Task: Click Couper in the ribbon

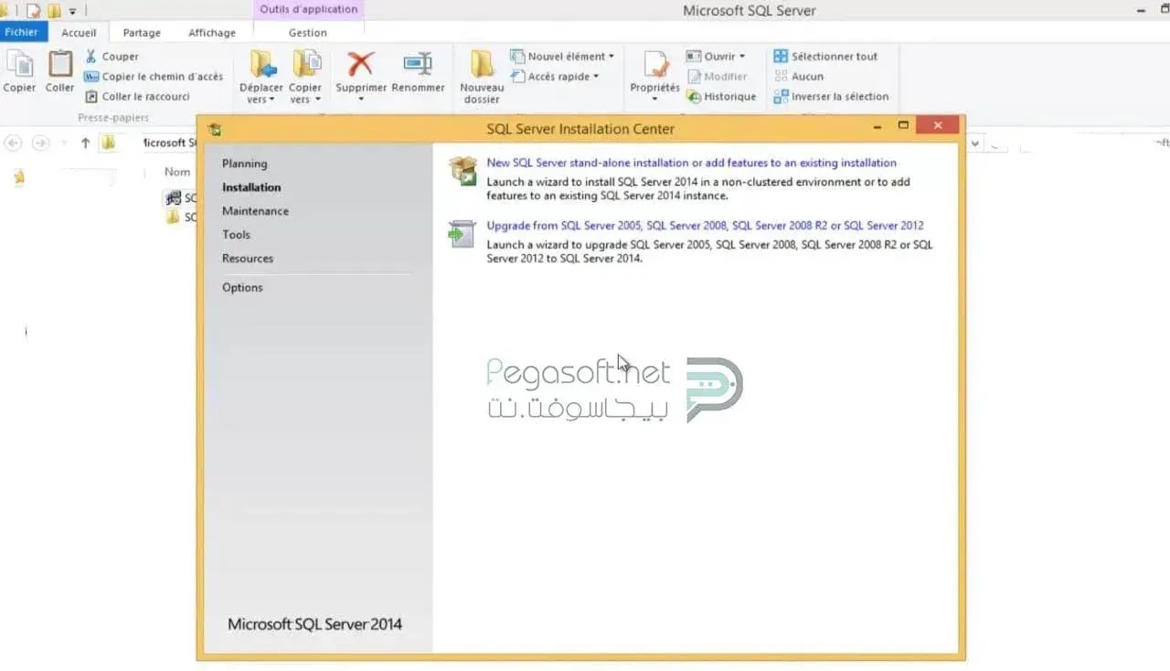Action: (x=112, y=57)
